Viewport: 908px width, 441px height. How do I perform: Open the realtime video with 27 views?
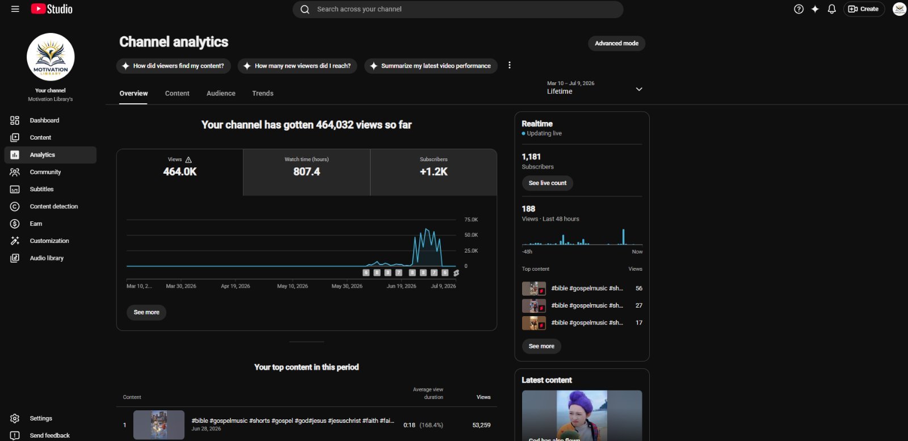(x=582, y=305)
